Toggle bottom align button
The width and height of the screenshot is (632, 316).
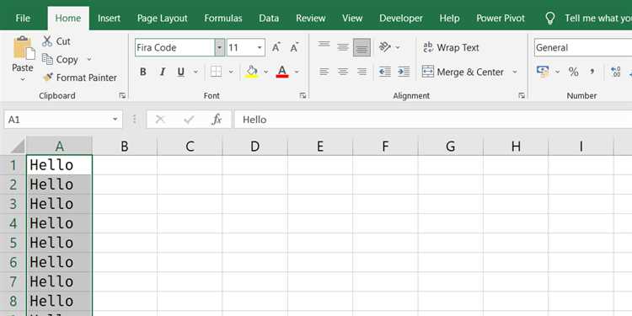point(362,47)
